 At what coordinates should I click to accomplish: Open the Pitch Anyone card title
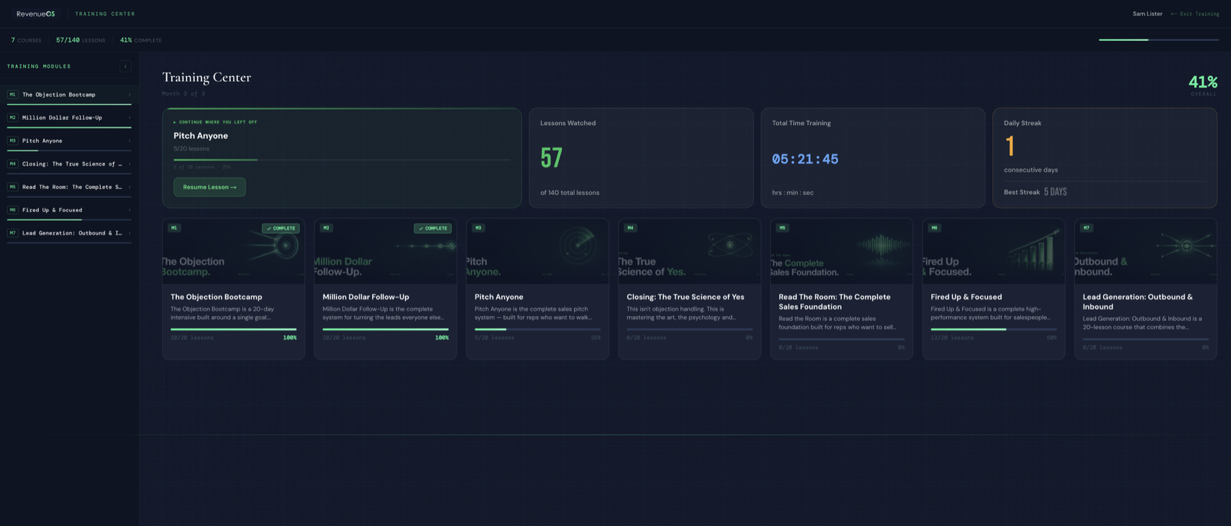499,297
